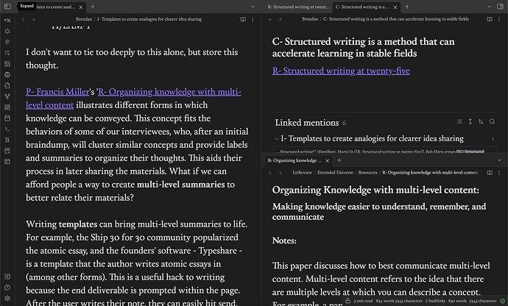Click the sort-order ribbon icon

click(7, 140)
